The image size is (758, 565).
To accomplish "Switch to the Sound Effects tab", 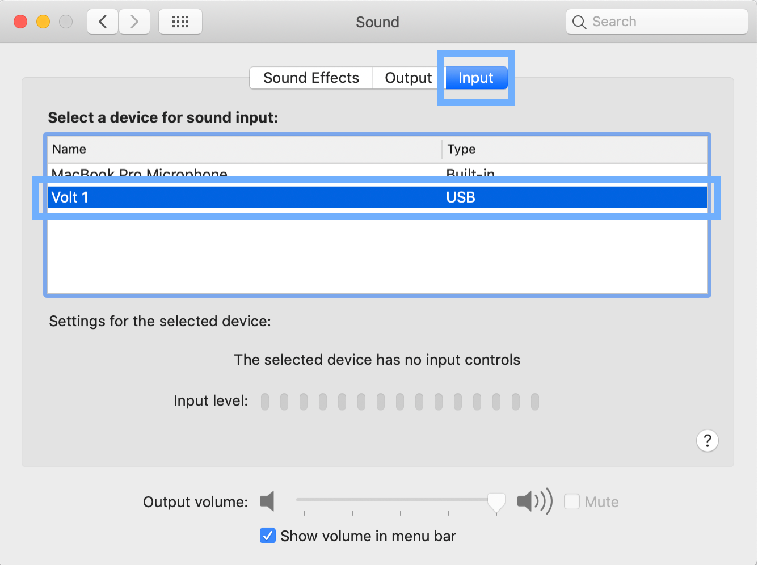I will pos(310,78).
